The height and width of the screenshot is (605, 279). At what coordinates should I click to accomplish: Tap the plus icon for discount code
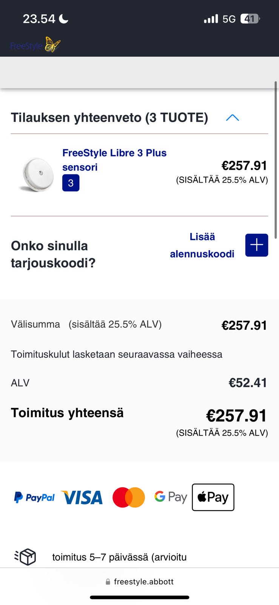(256, 245)
